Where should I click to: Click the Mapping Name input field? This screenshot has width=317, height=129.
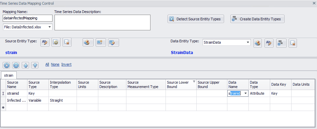click(x=28, y=18)
